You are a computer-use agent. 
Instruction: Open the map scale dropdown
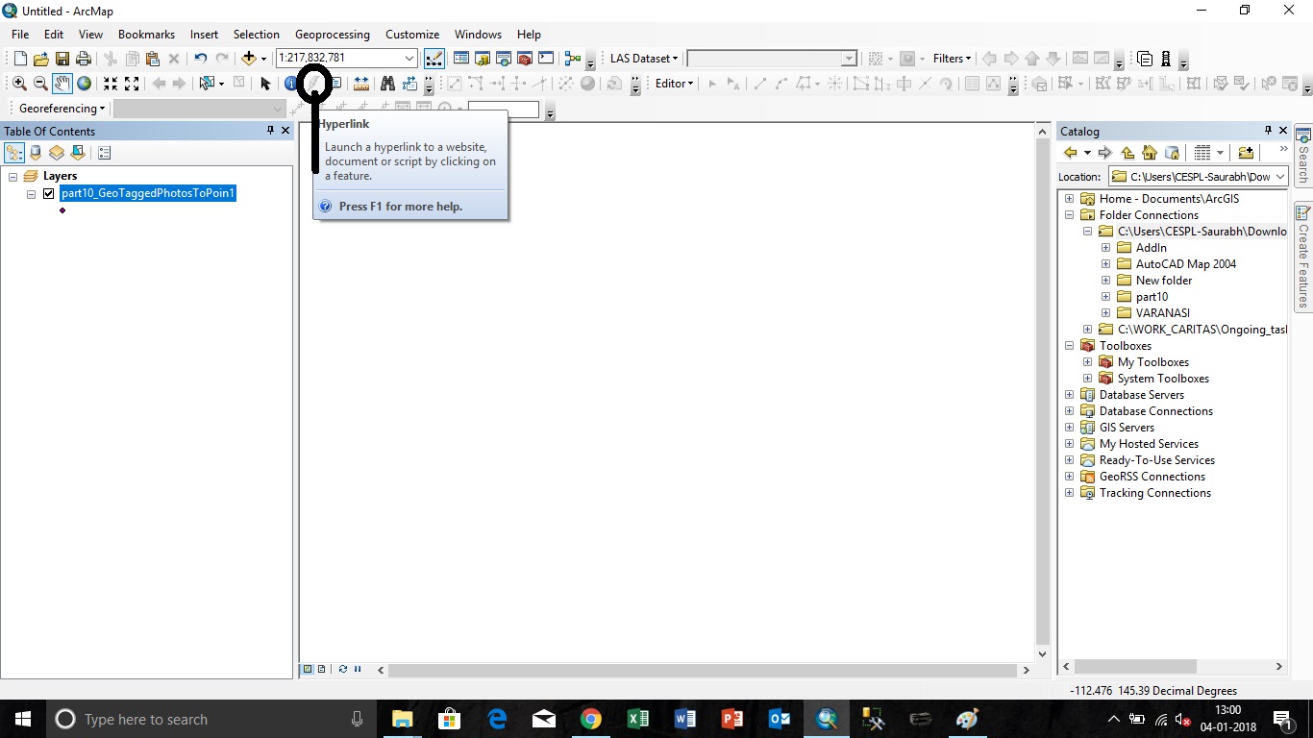(x=410, y=59)
